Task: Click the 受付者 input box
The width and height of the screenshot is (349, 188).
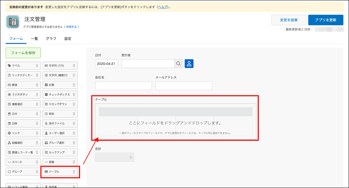Action: coord(148,64)
